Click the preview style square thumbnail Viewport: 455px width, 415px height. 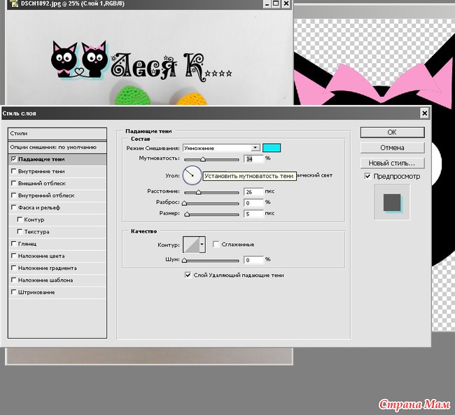391,203
